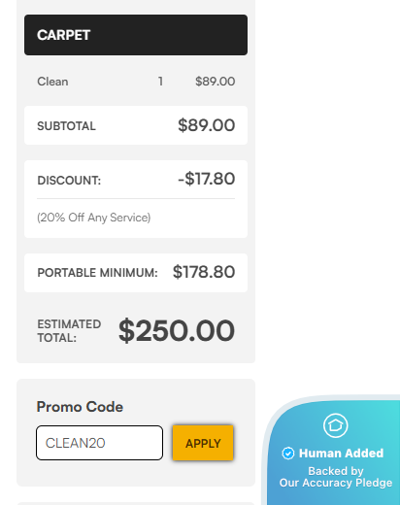Click the Promo Code heading
The width and height of the screenshot is (400, 505).
click(80, 407)
